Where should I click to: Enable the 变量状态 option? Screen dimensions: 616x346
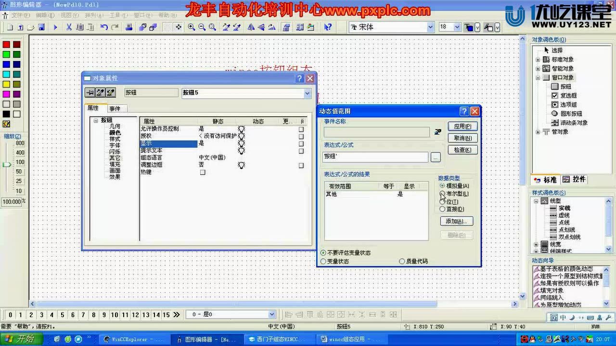click(323, 261)
